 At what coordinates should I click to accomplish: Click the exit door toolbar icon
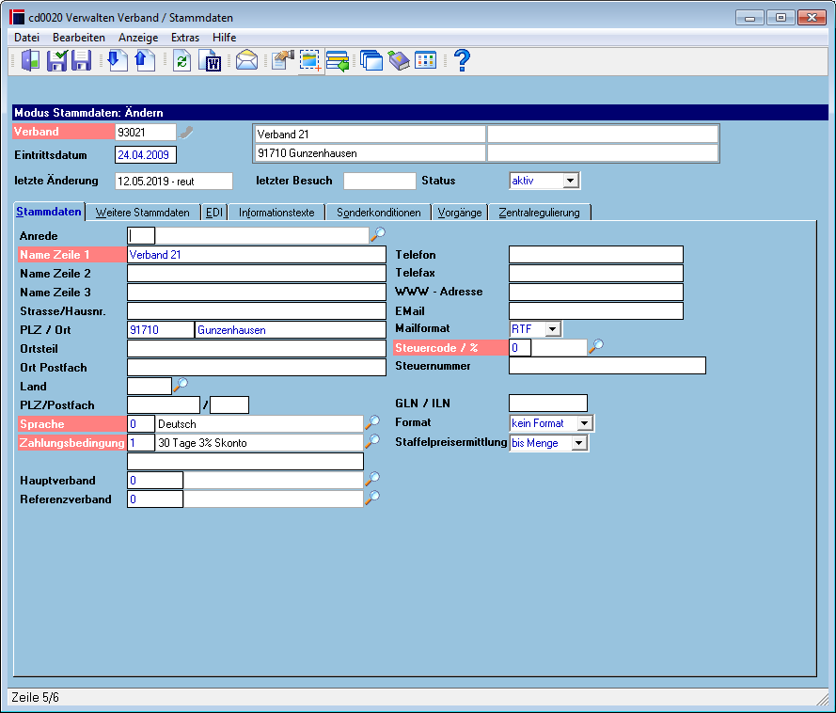[30, 60]
